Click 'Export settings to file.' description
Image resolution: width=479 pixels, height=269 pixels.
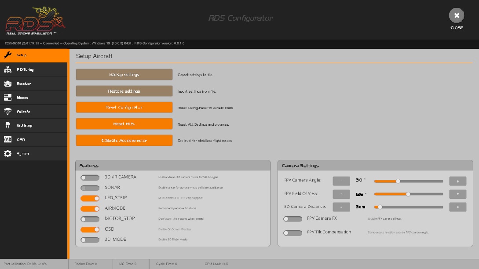point(195,75)
